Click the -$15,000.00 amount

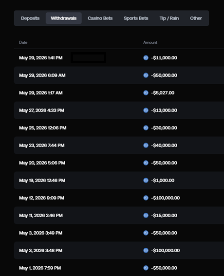coord(164,216)
